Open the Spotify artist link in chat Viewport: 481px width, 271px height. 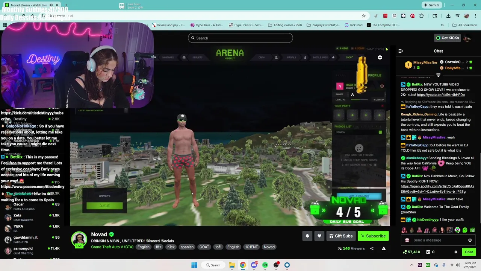click(x=437, y=189)
